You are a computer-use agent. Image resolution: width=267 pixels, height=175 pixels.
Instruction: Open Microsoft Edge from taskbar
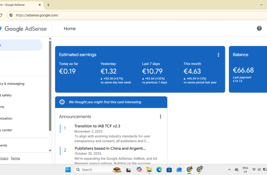point(159,169)
